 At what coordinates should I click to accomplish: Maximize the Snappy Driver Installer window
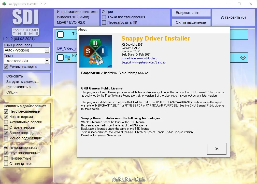coord(239,4)
